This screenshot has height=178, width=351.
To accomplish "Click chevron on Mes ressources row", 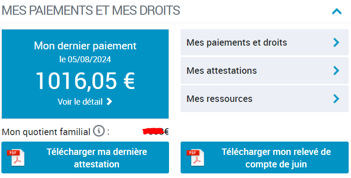I will pyautogui.click(x=336, y=99).
